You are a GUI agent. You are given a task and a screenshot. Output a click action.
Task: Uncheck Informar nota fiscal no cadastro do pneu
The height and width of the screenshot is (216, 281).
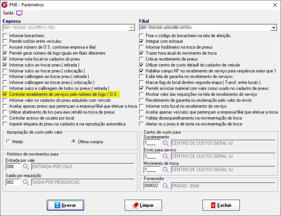tap(5, 59)
